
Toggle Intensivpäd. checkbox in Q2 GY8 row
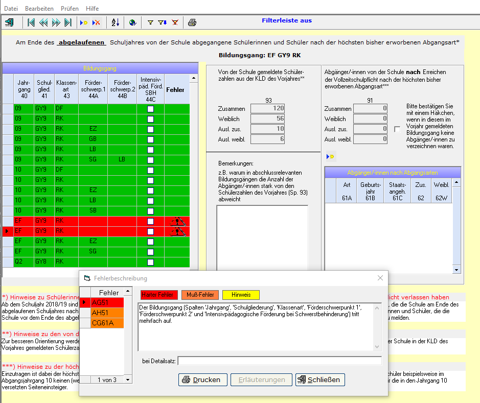(150, 262)
